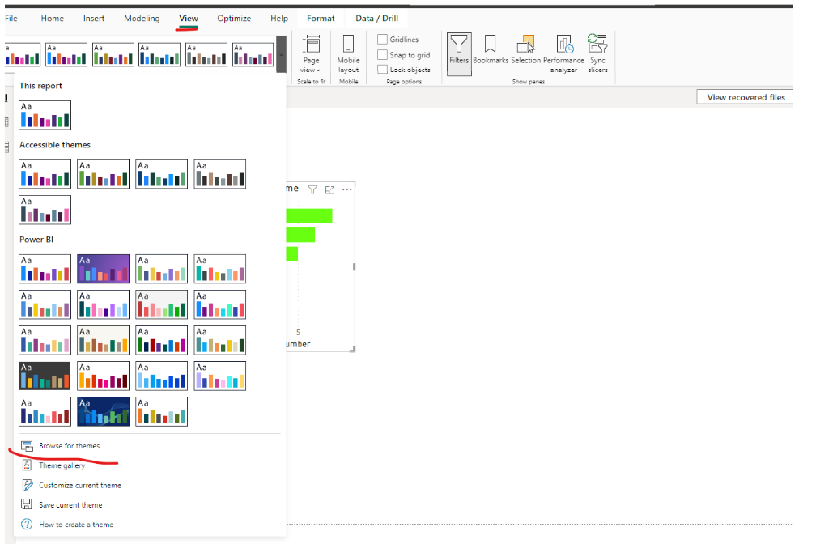Viewport: 816px width, 544px height.
Task: Pick the second Accessible theme with green bars
Action: pos(103,174)
